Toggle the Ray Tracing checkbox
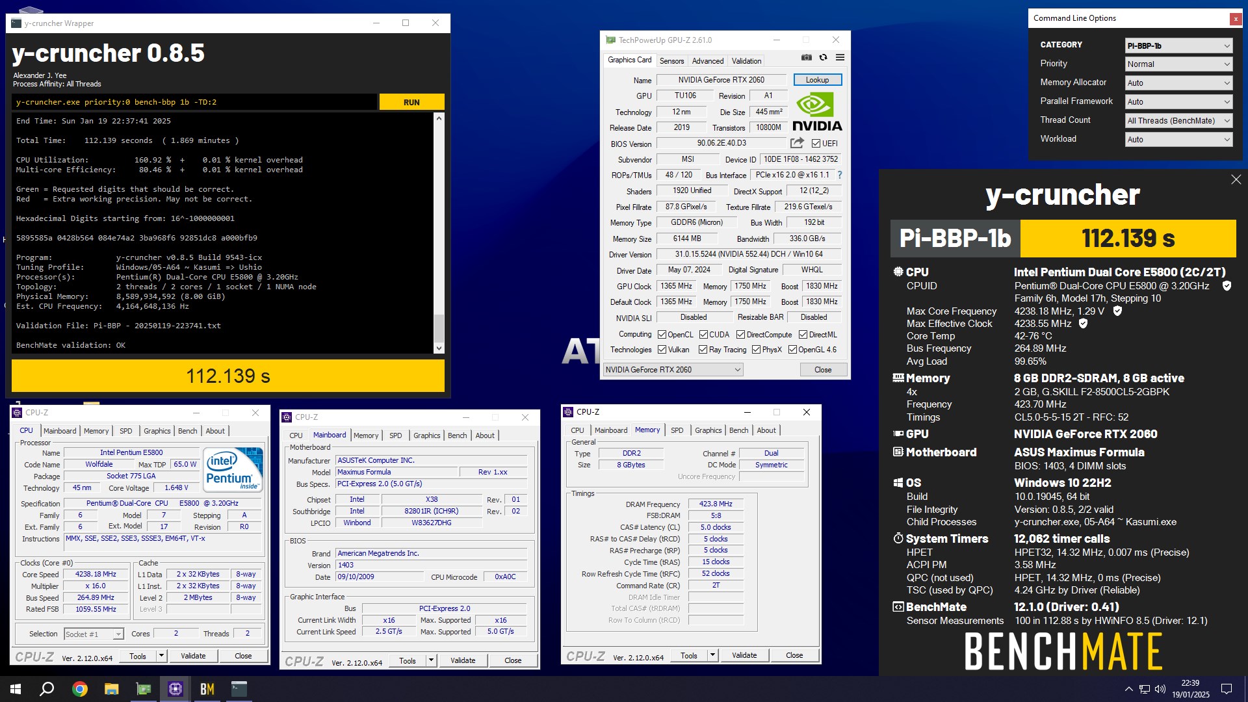1248x702 pixels. point(703,350)
